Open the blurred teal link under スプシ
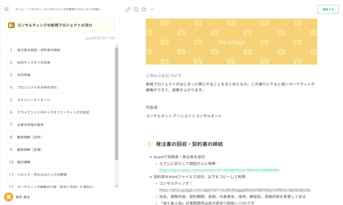Image resolution: width=343 pixels, height=205 pixels. click(219, 170)
